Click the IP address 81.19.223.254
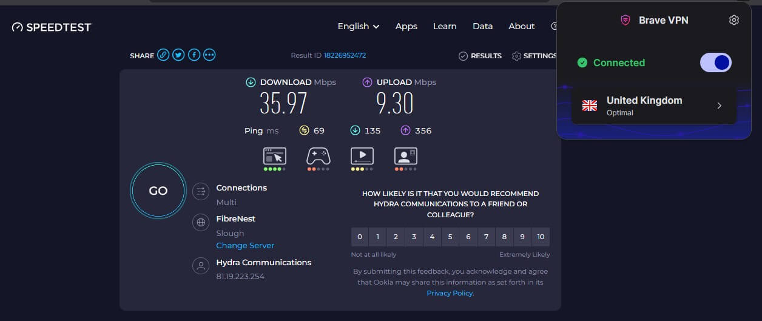The image size is (762, 321). pos(240,276)
